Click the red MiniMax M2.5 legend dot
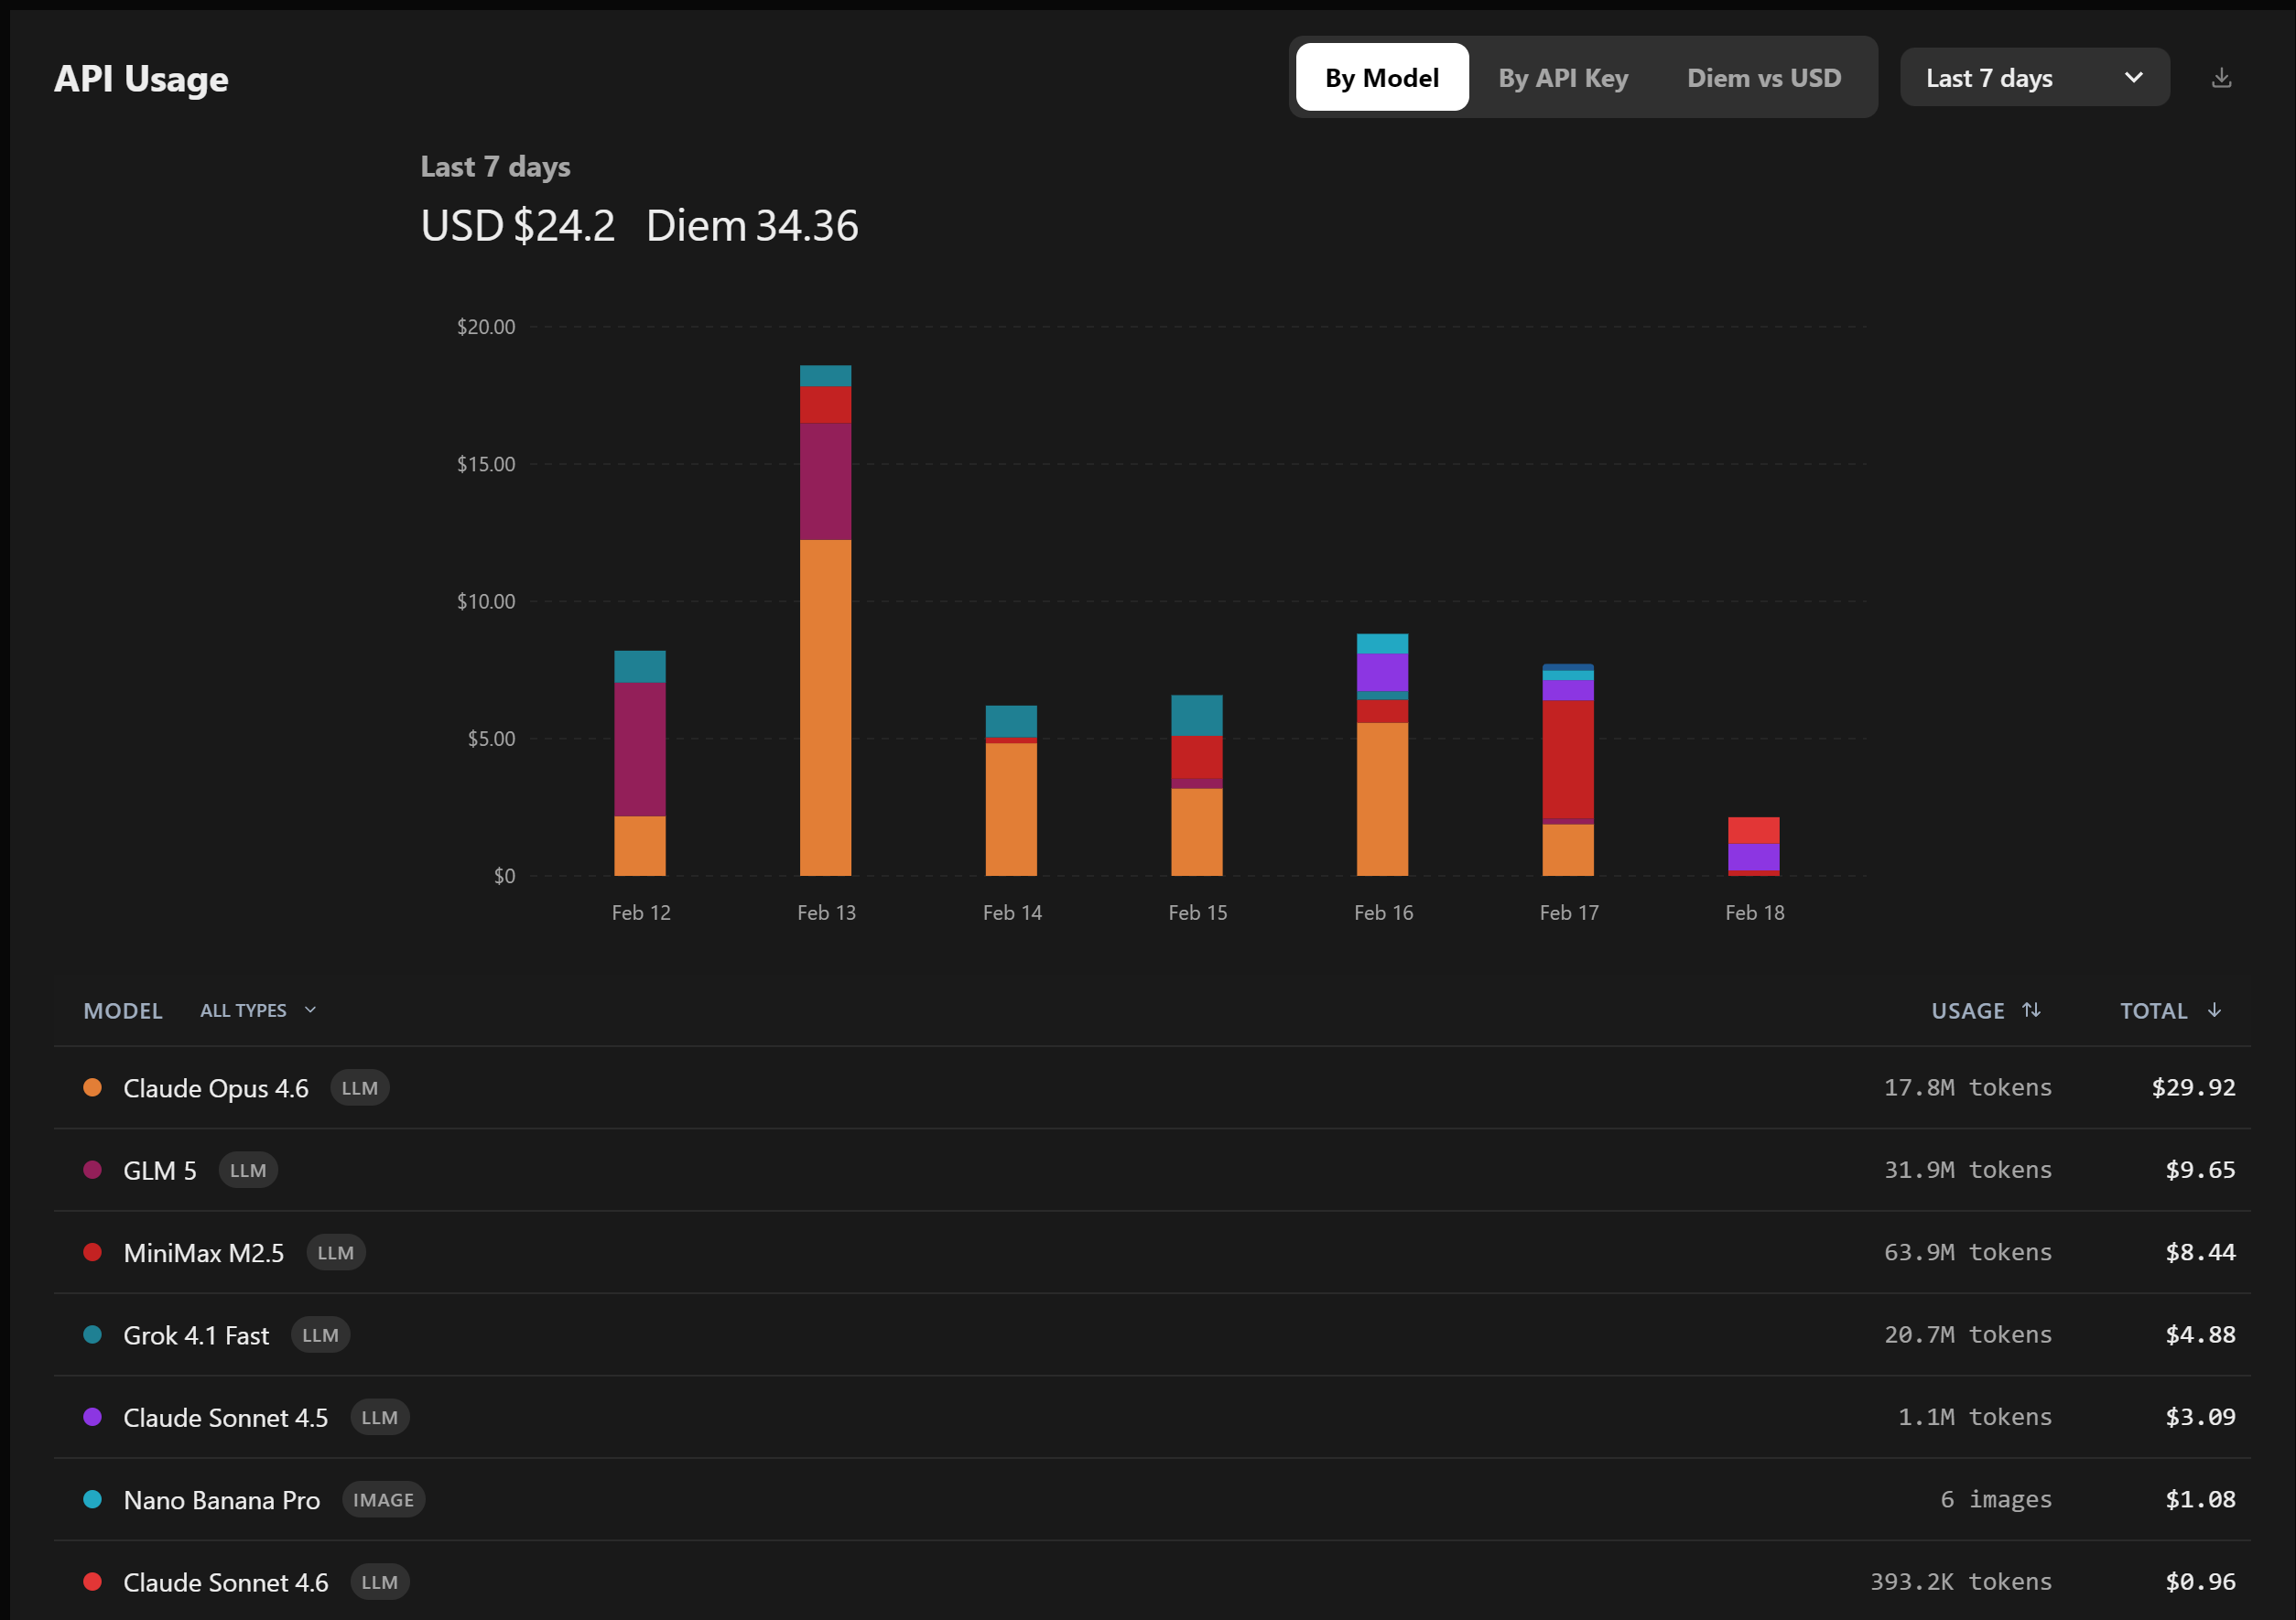The height and width of the screenshot is (1620, 2296). (92, 1252)
